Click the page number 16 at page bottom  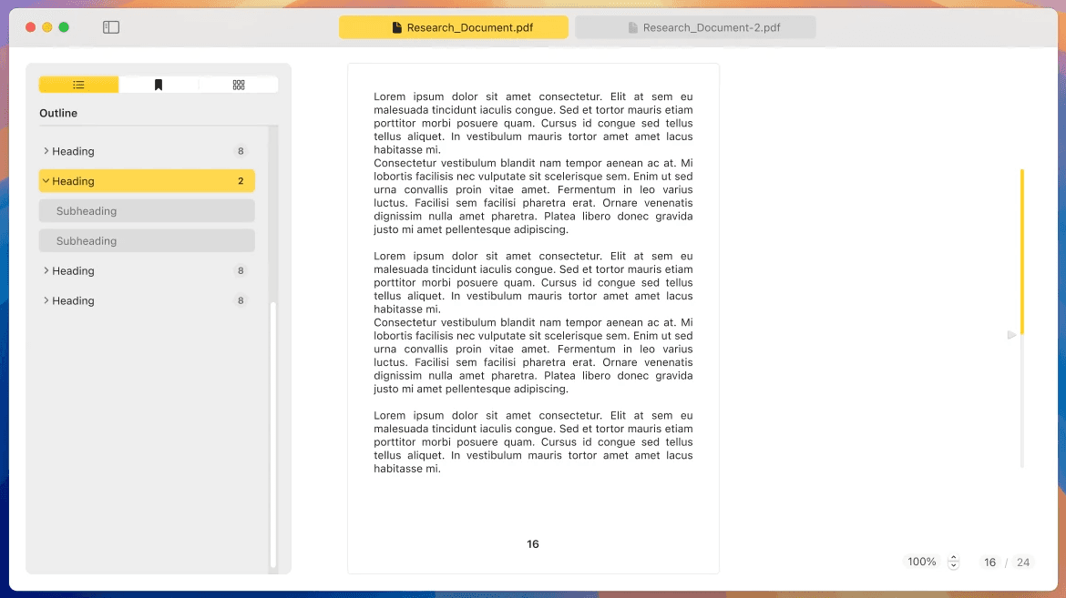[x=533, y=544]
